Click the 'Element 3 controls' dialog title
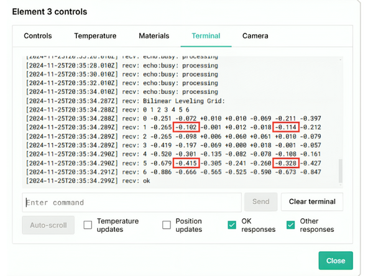The width and height of the screenshot is (368, 276). point(50,11)
